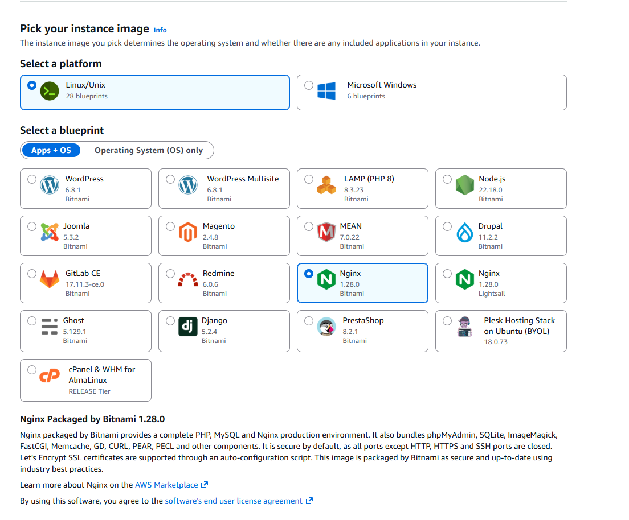Screen dimensions: 629x520
Task: Click the "RELEASE Tier" text
Action: pos(89,391)
